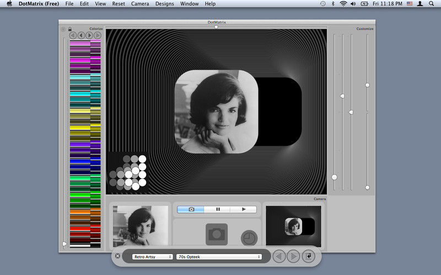Screen dimensions: 441x275
Task: Jump to first color set with double-left arrow
Action: coord(73,35)
